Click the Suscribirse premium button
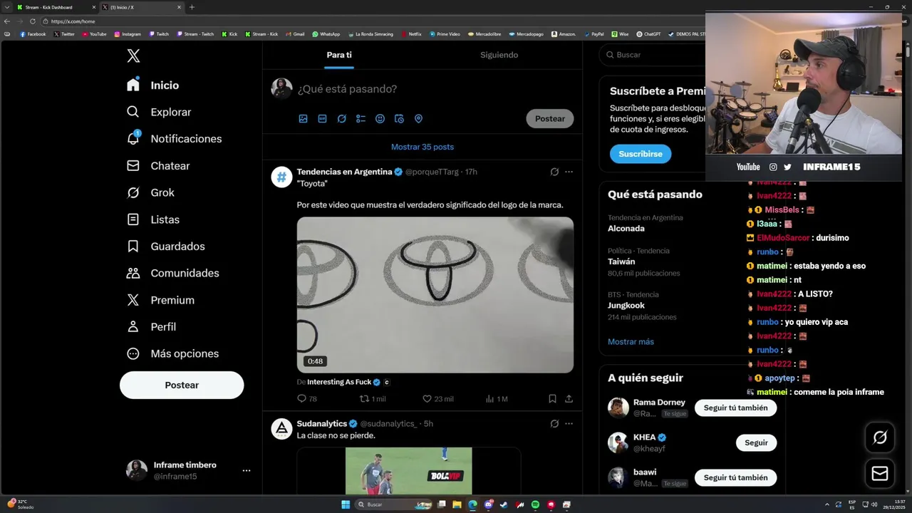Viewport: 912px width, 513px height. point(640,154)
